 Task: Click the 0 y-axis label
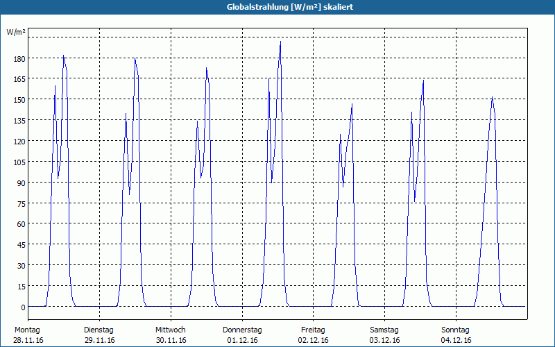(23, 307)
